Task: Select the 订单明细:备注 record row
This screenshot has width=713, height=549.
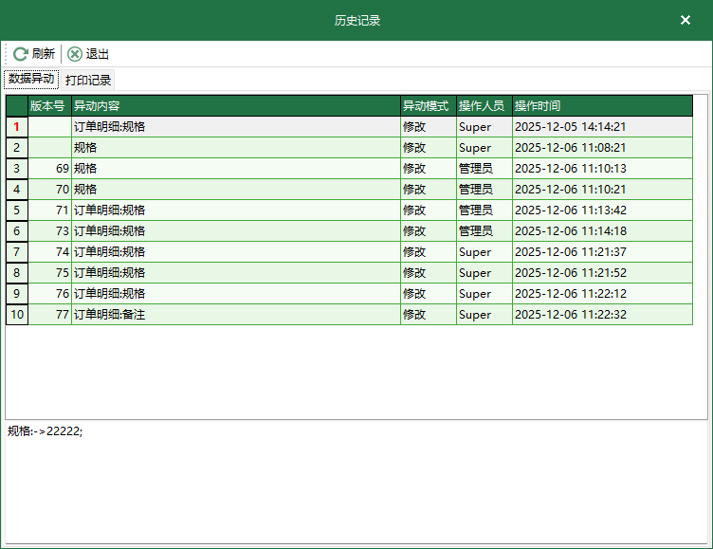Action: tap(110, 315)
